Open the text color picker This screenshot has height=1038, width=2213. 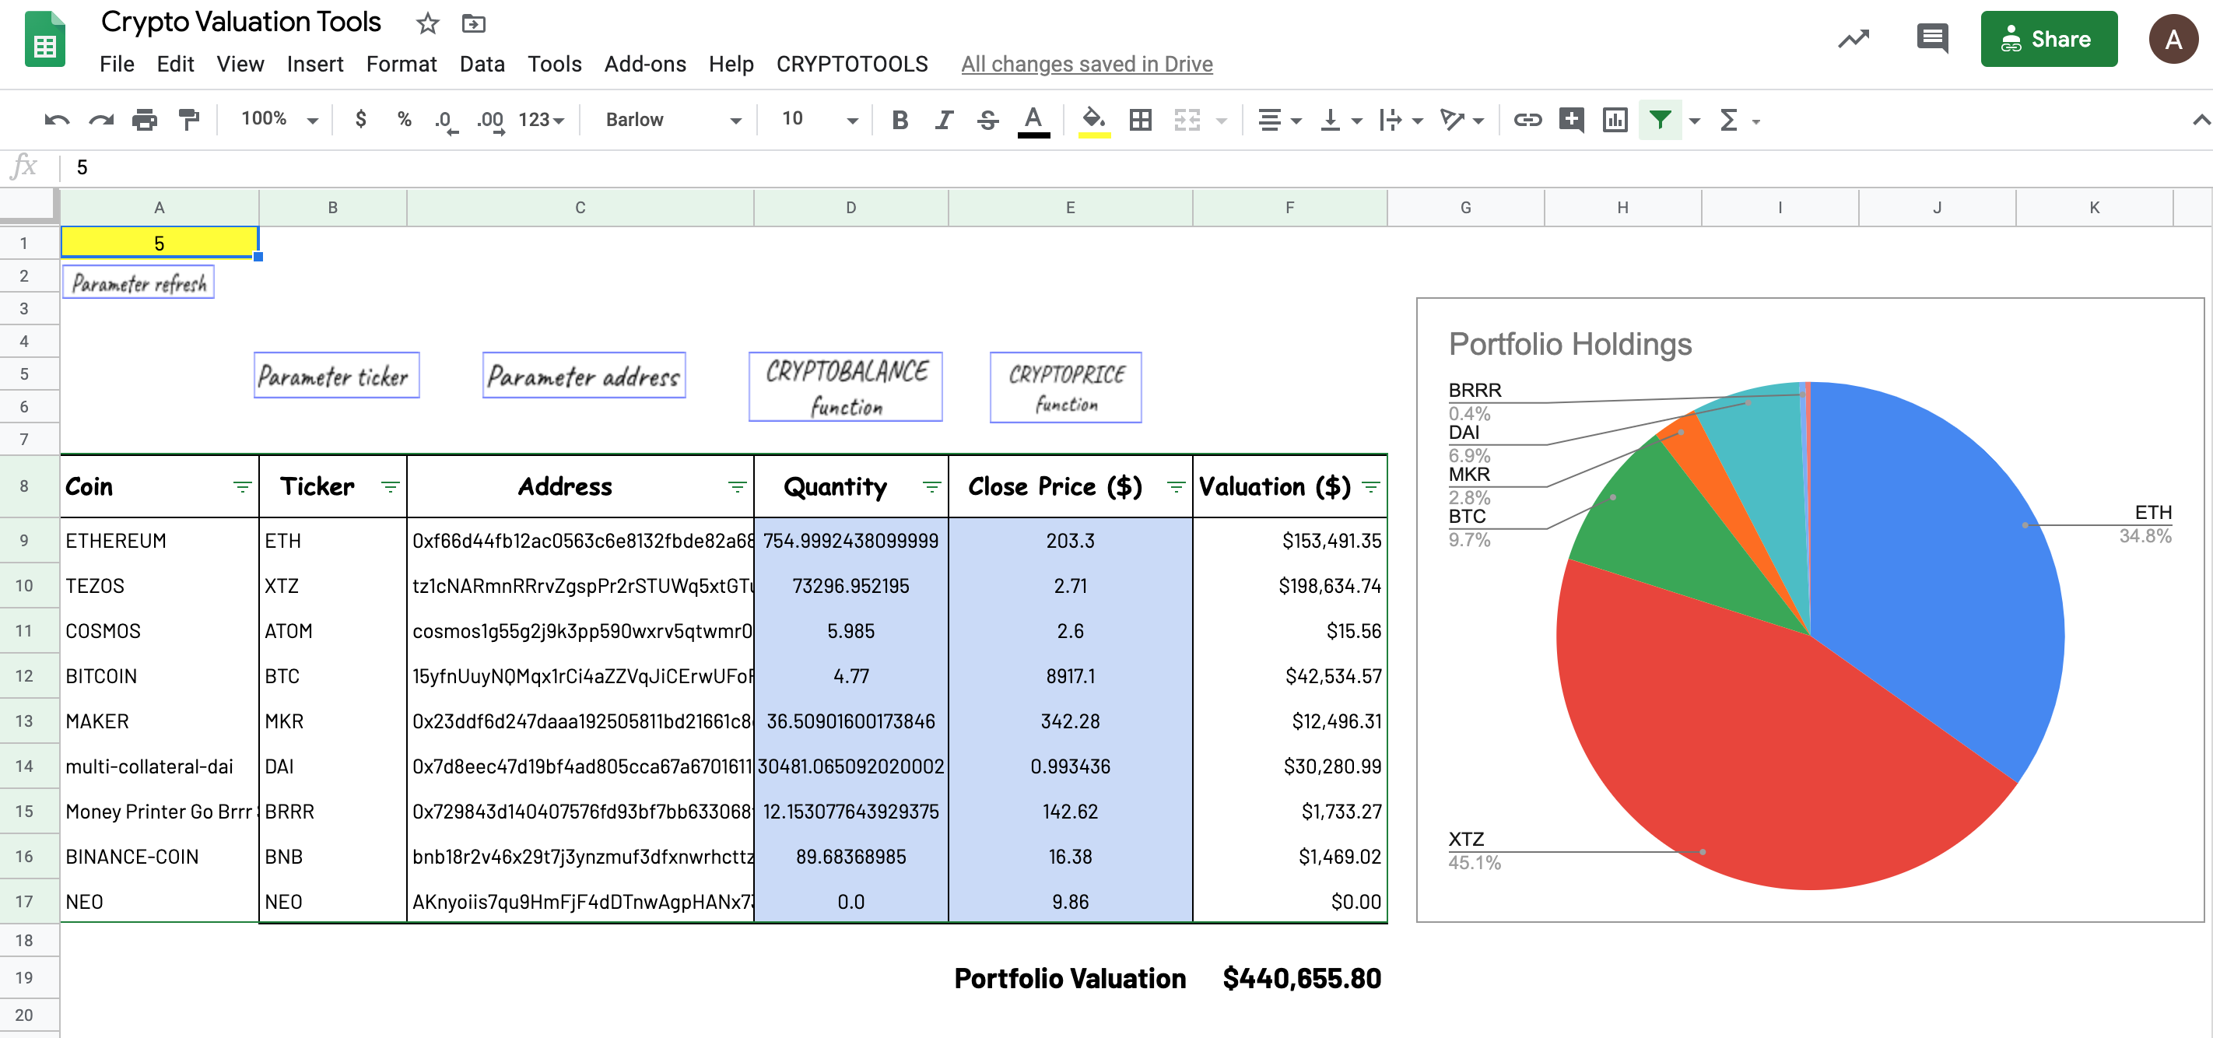1033,121
